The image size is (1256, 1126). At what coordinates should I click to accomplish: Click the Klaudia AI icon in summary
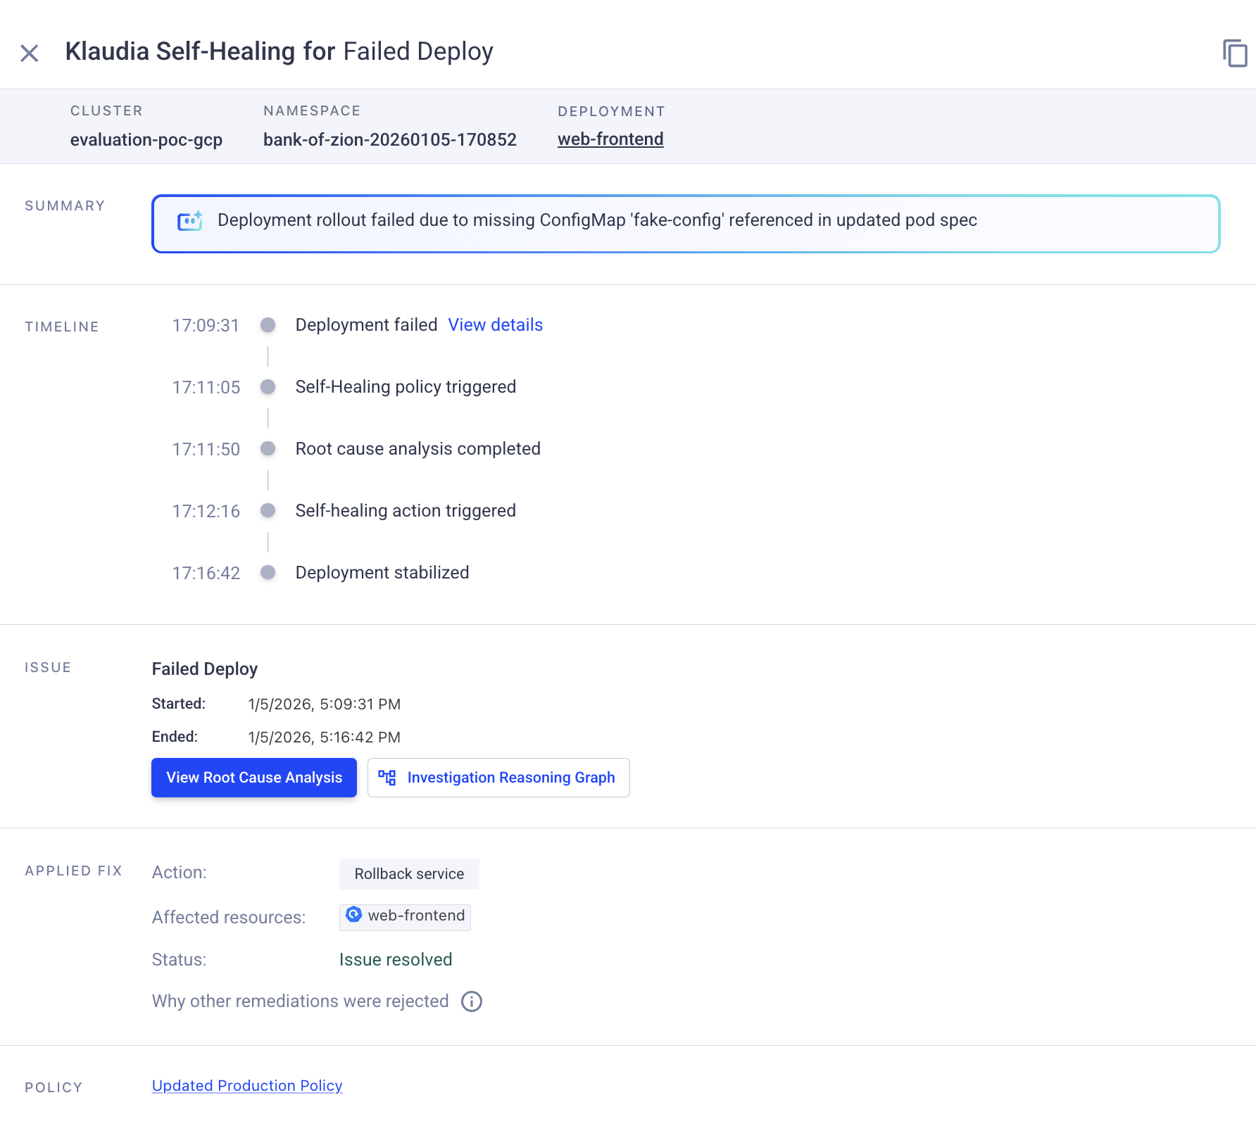click(189, 221)
